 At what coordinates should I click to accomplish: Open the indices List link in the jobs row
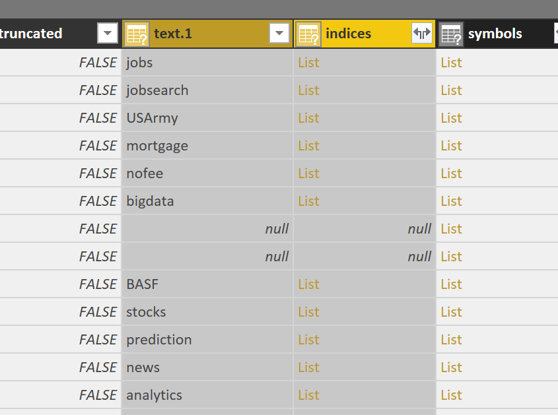pyautogui.click(x=308, y=63)
